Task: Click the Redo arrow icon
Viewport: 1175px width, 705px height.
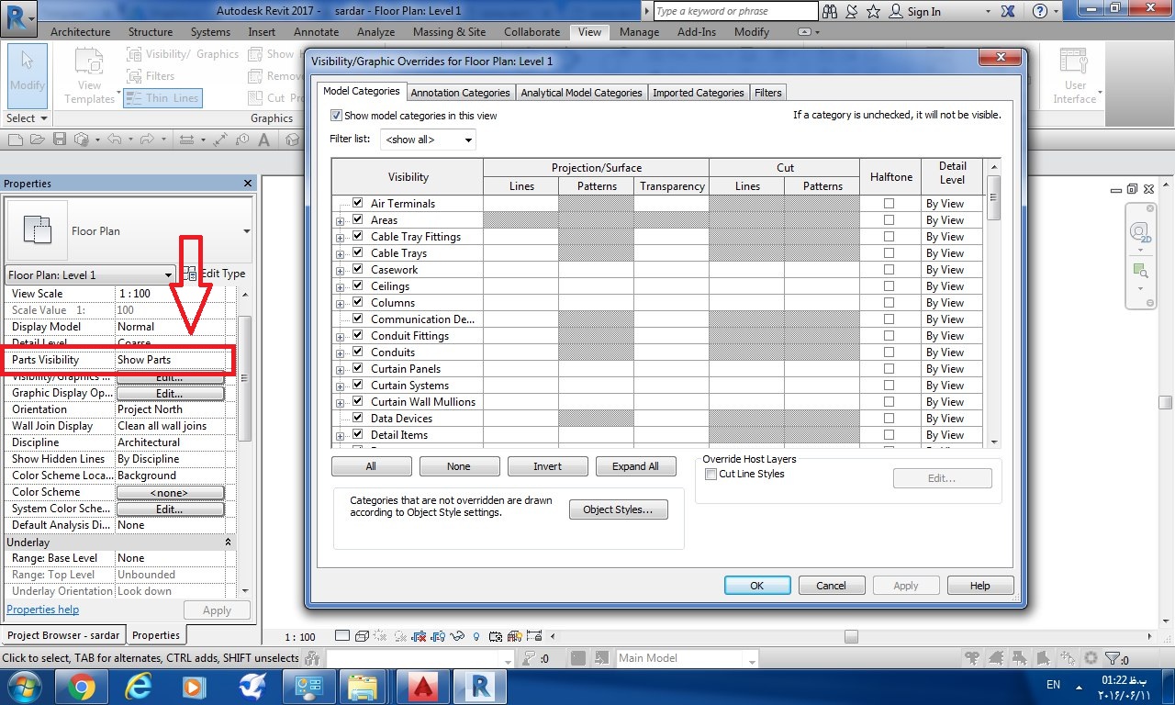Action: (147, 140)
